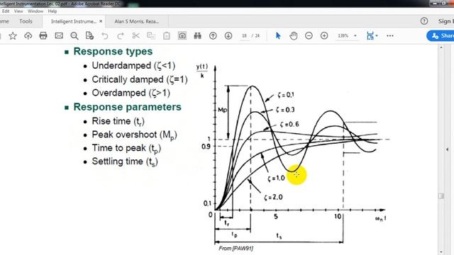
Task: Click the Peak overshoot (Mp) bullet
Action: coord(134,135)
